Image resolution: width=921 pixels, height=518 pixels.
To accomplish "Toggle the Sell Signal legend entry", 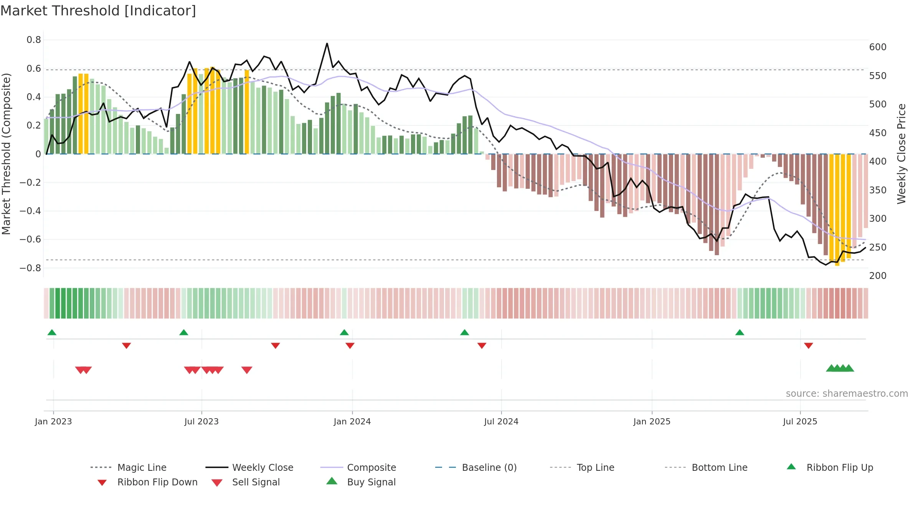I will [x=246, y=482].
